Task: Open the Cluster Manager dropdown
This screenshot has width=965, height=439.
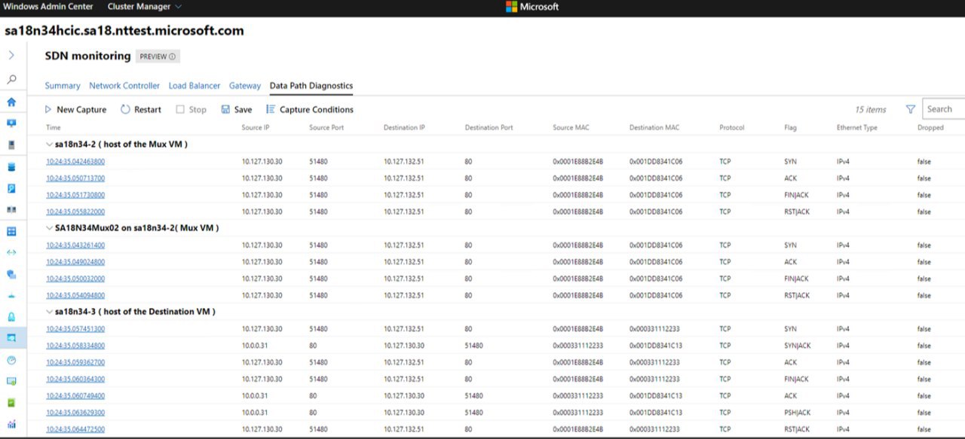Action: [x=145, y=7]
